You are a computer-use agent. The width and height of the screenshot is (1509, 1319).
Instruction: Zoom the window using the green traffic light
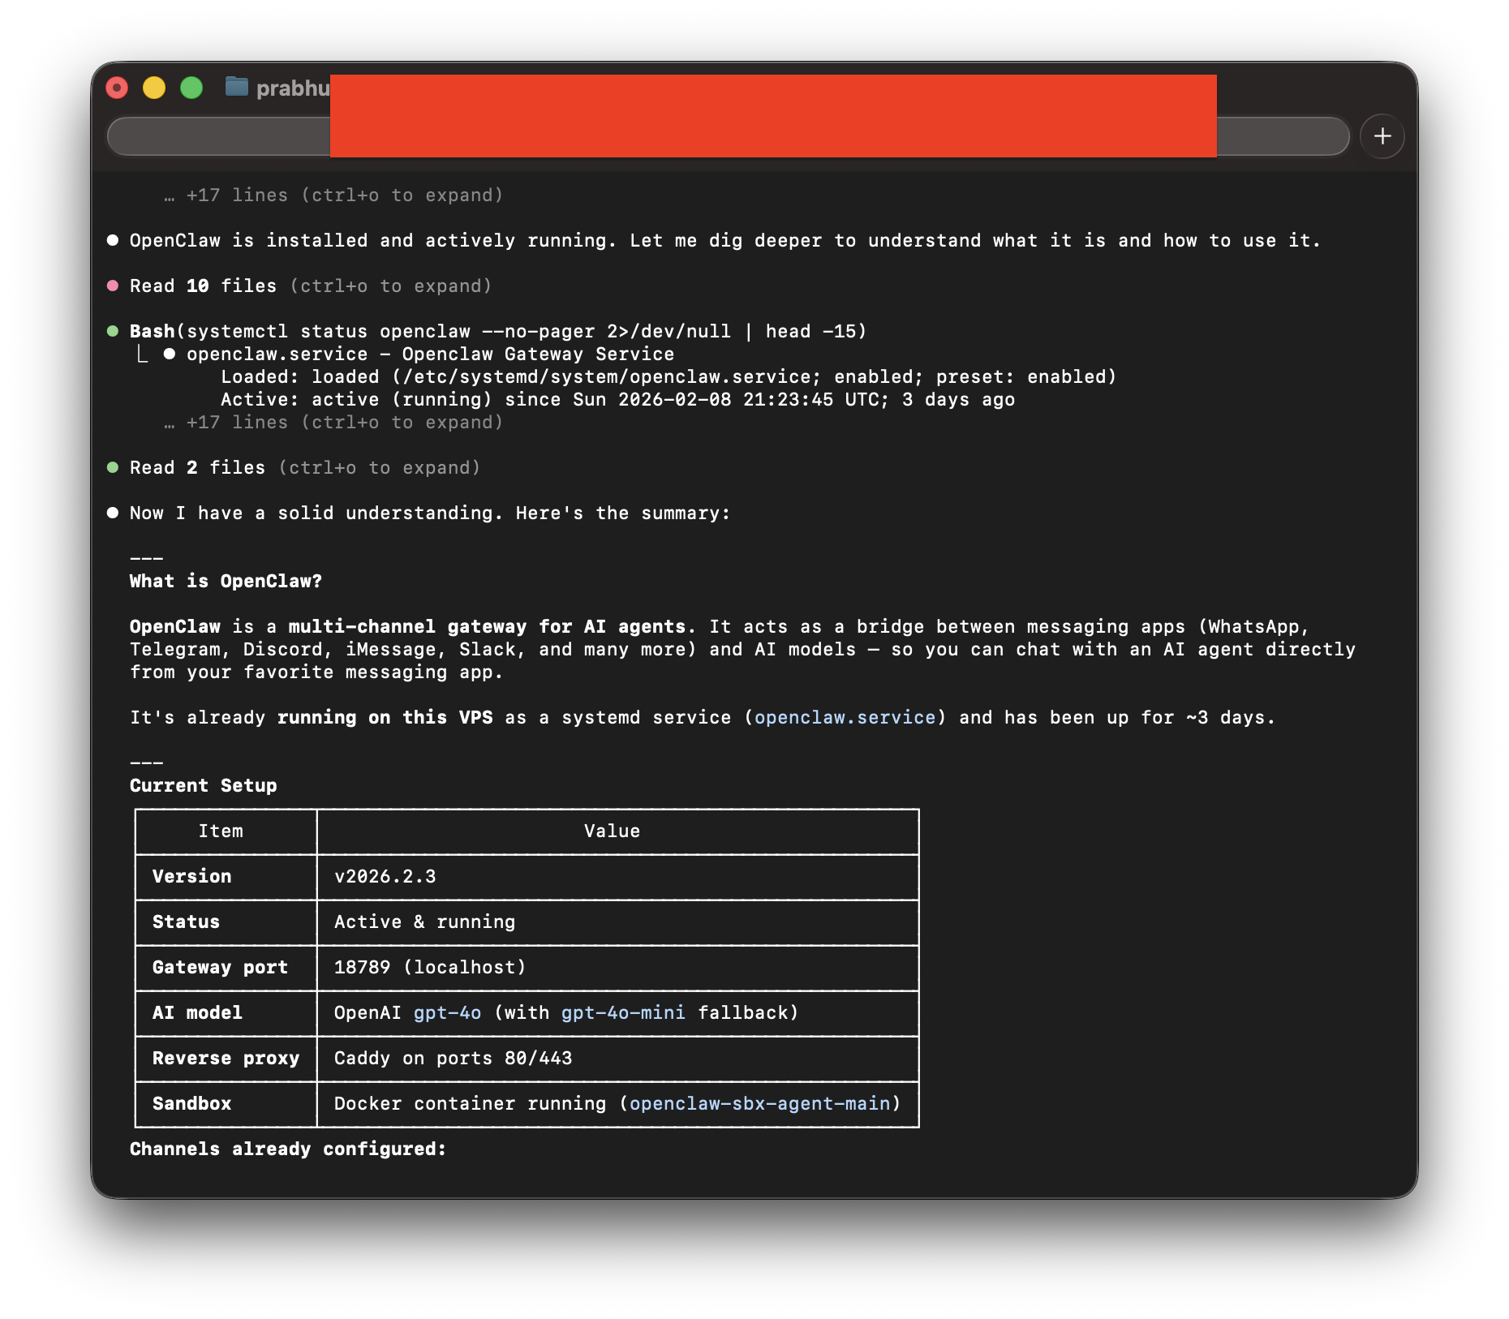pos(191,86)
